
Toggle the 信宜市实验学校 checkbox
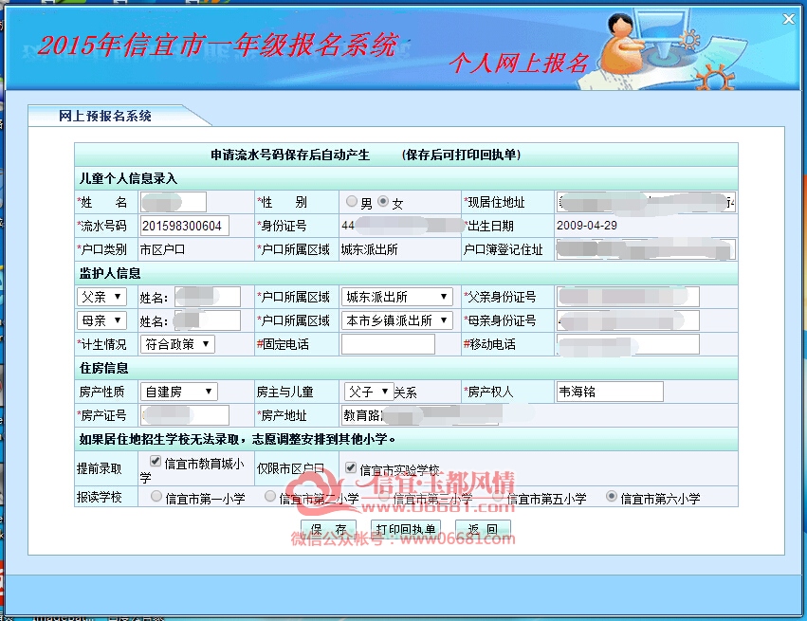coord(351,467)
